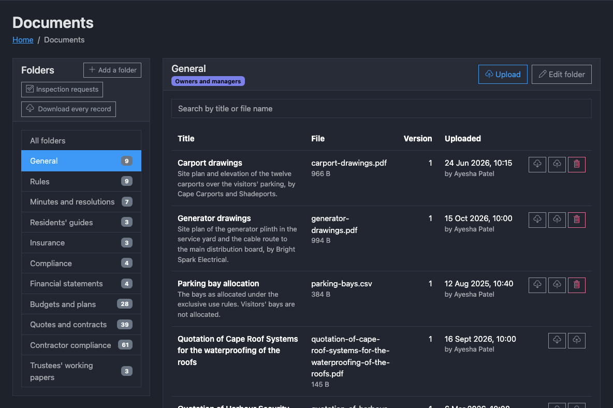This screenshot has width=613, height=408.
Task: Click the parking-bays.csv file name
Action: pyautogui.click(x=342, y=284)
